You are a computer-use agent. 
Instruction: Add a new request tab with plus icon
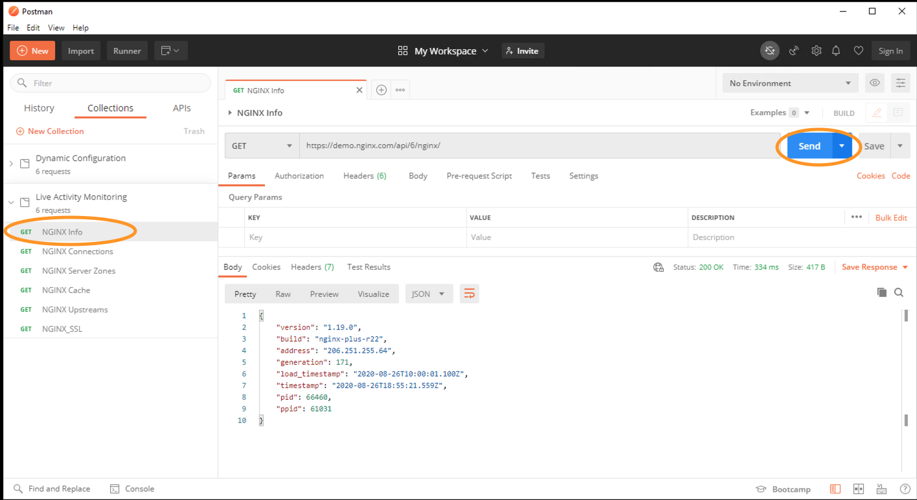381,90
